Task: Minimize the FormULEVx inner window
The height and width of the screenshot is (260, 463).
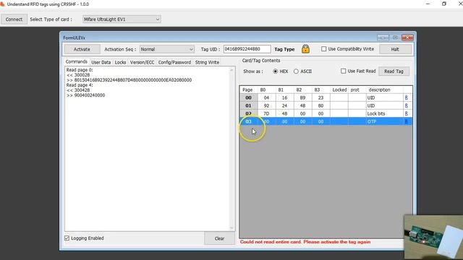Action: [x=383, y=38]
